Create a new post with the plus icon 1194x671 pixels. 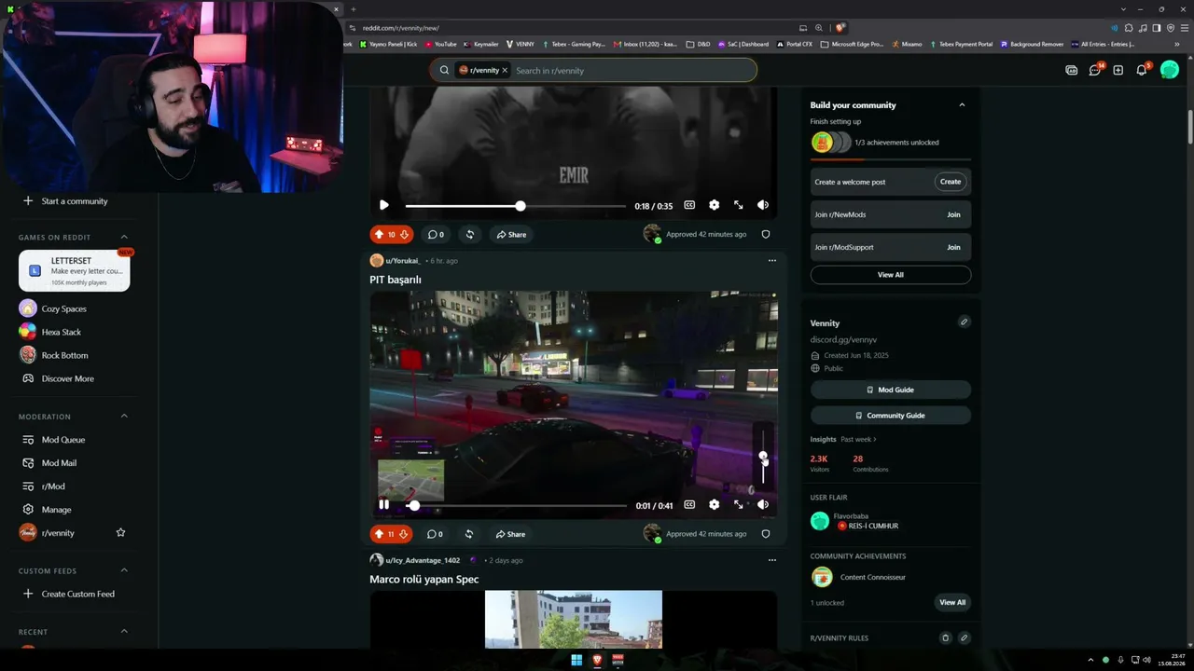click(1118, 70)
